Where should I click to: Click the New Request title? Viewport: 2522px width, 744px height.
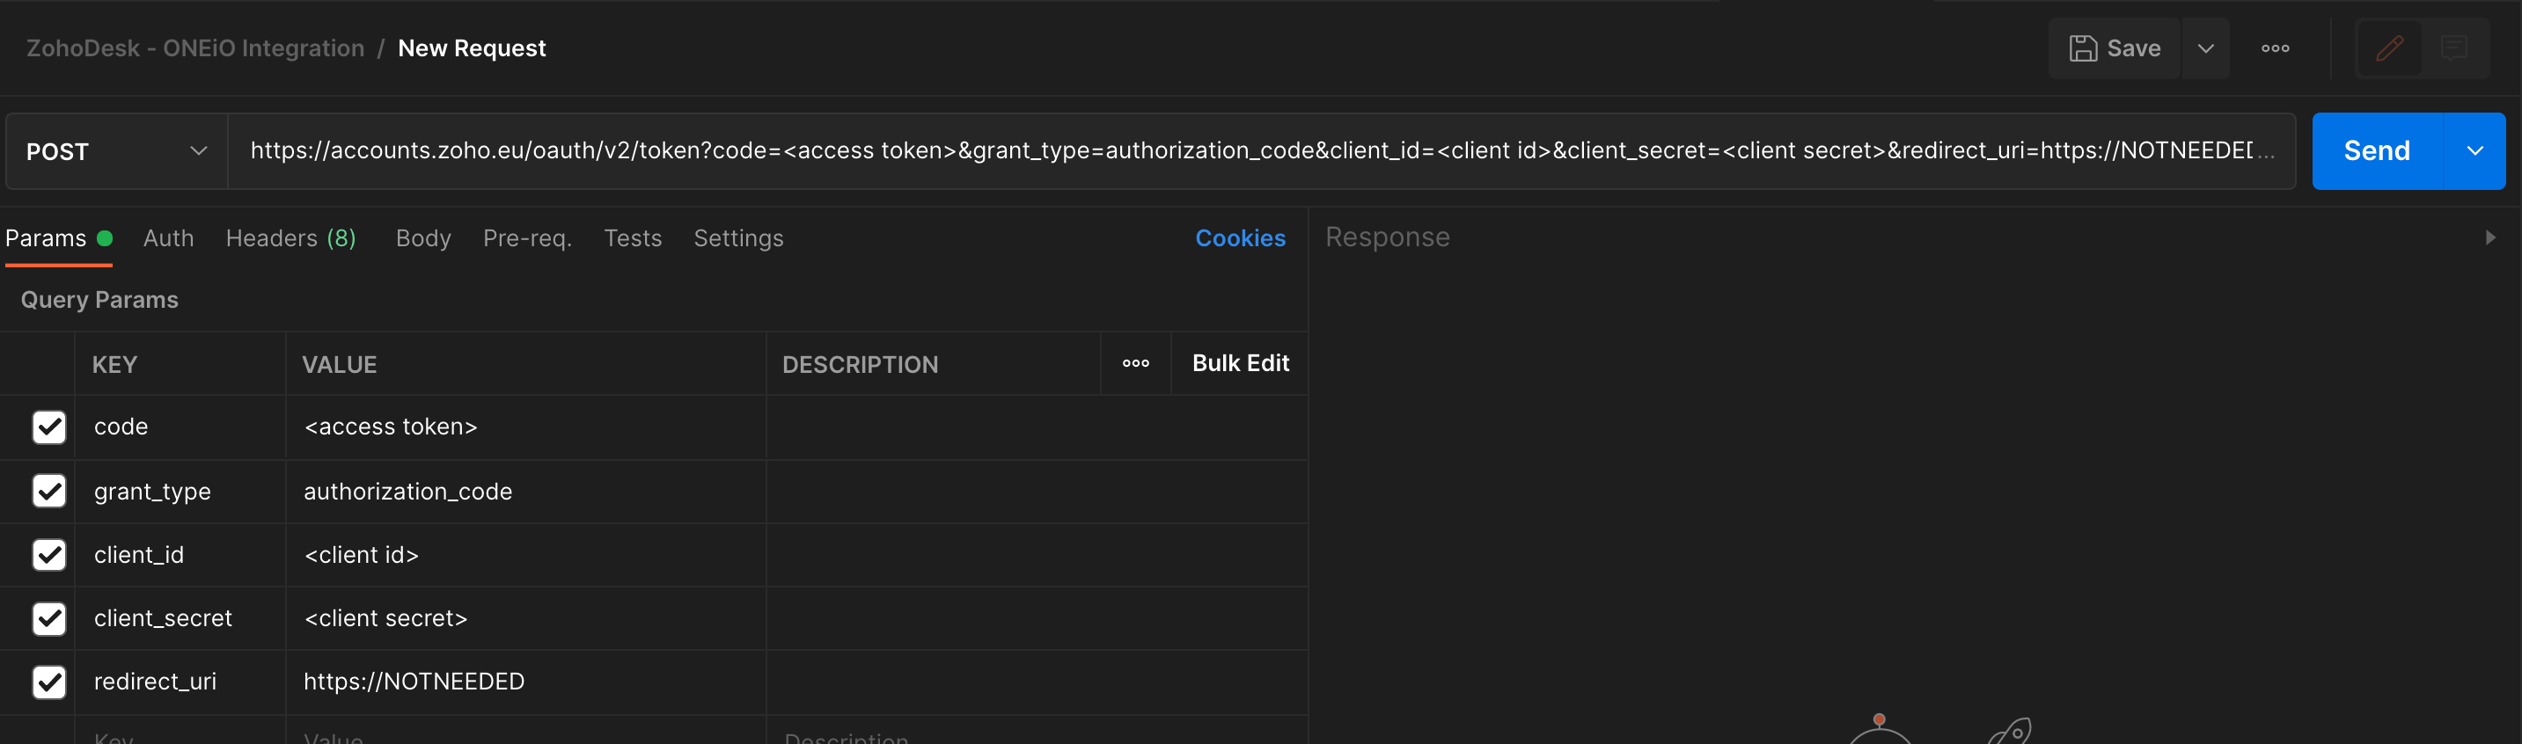click(472, 48)
